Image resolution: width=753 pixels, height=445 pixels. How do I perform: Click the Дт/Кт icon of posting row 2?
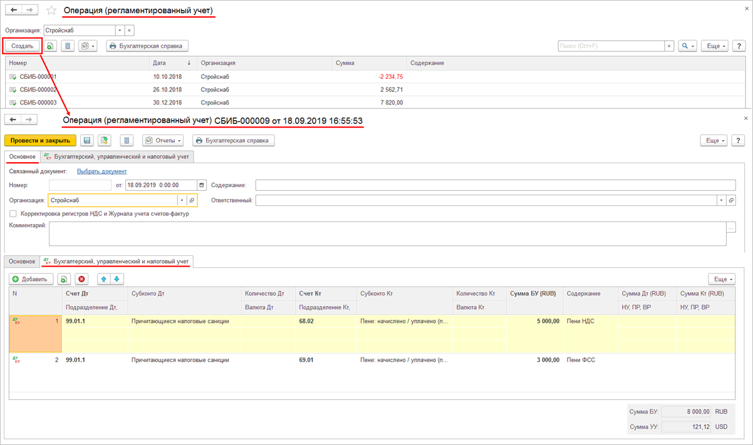pos(16,360)
